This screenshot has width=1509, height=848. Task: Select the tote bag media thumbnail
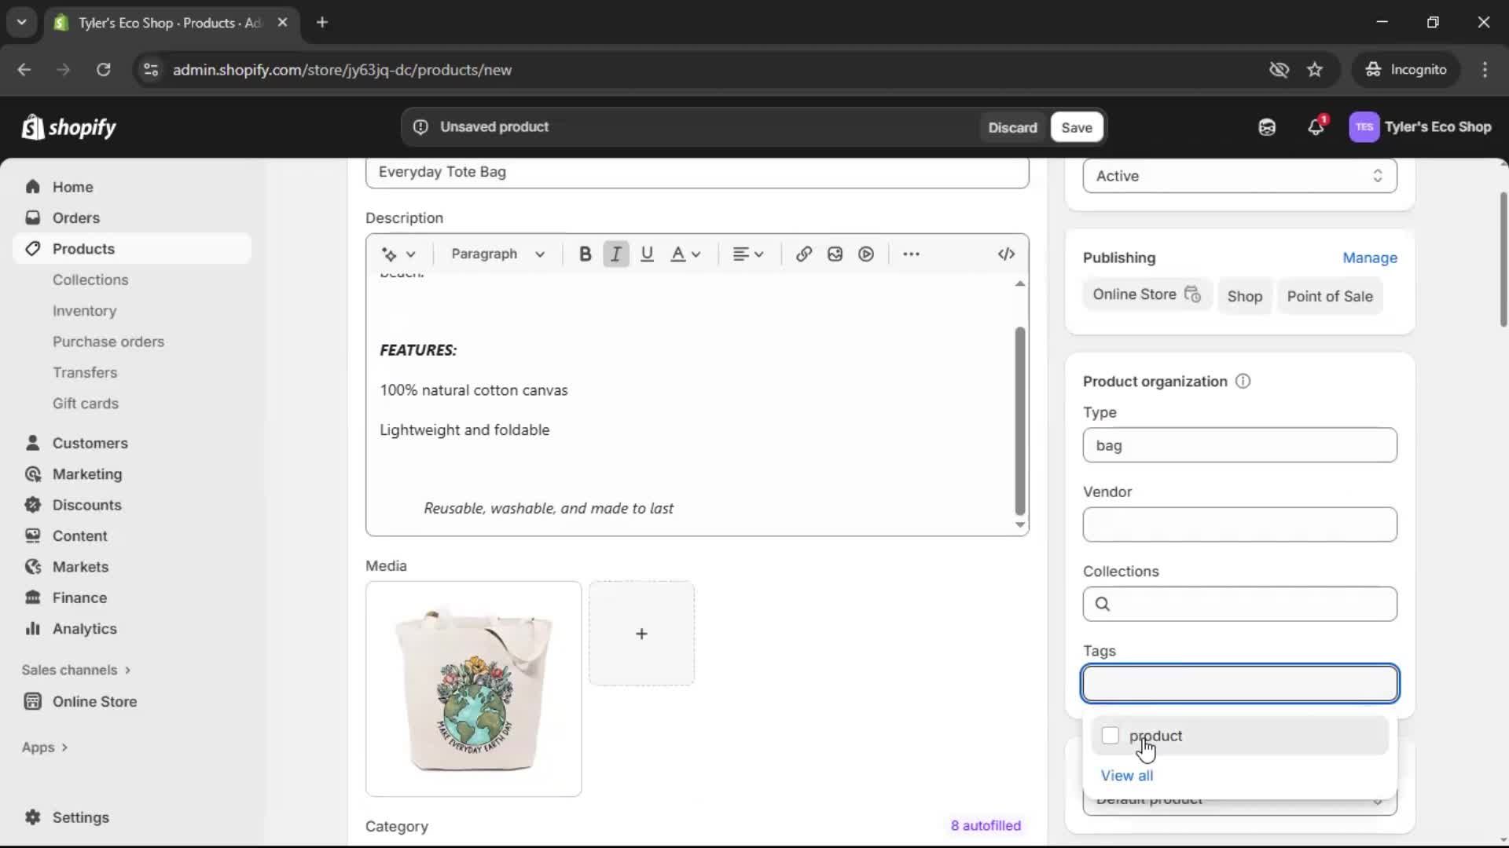(x=473, y=689)
